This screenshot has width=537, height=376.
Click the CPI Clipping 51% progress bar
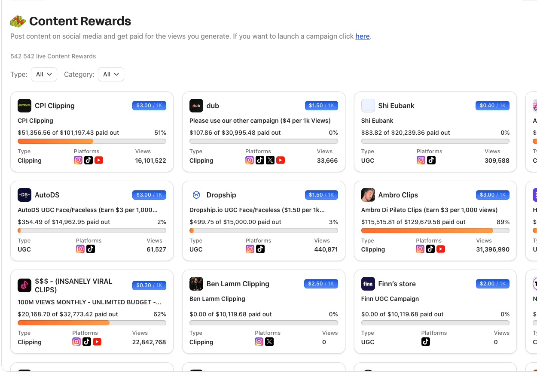[x=92, y=141]
